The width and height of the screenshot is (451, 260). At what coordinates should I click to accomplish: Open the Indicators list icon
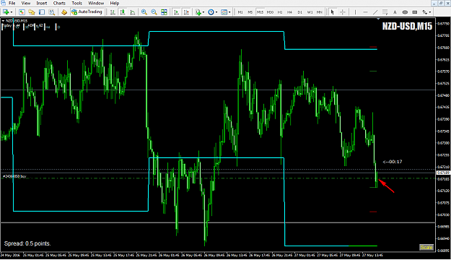click(198, 12)
